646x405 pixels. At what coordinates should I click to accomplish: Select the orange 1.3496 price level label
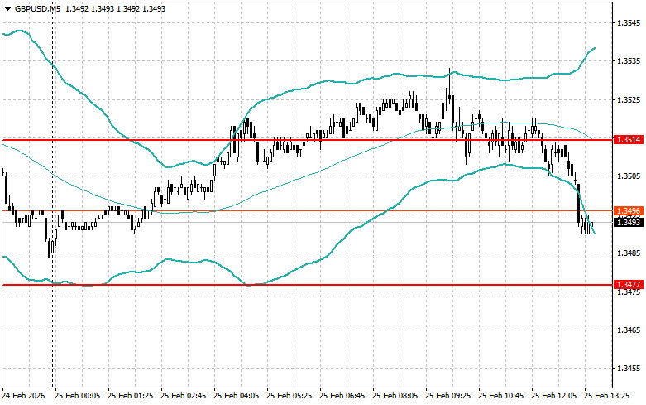(x=629, y=211)
